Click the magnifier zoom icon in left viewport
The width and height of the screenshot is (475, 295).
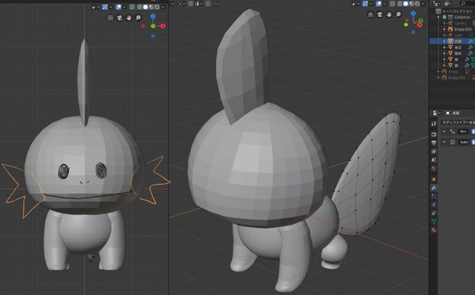click(138, 18)
